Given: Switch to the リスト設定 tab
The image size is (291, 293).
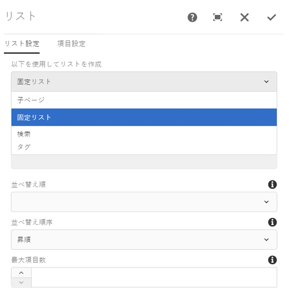Looking at the screenshot, I should [x=22, y=44].
